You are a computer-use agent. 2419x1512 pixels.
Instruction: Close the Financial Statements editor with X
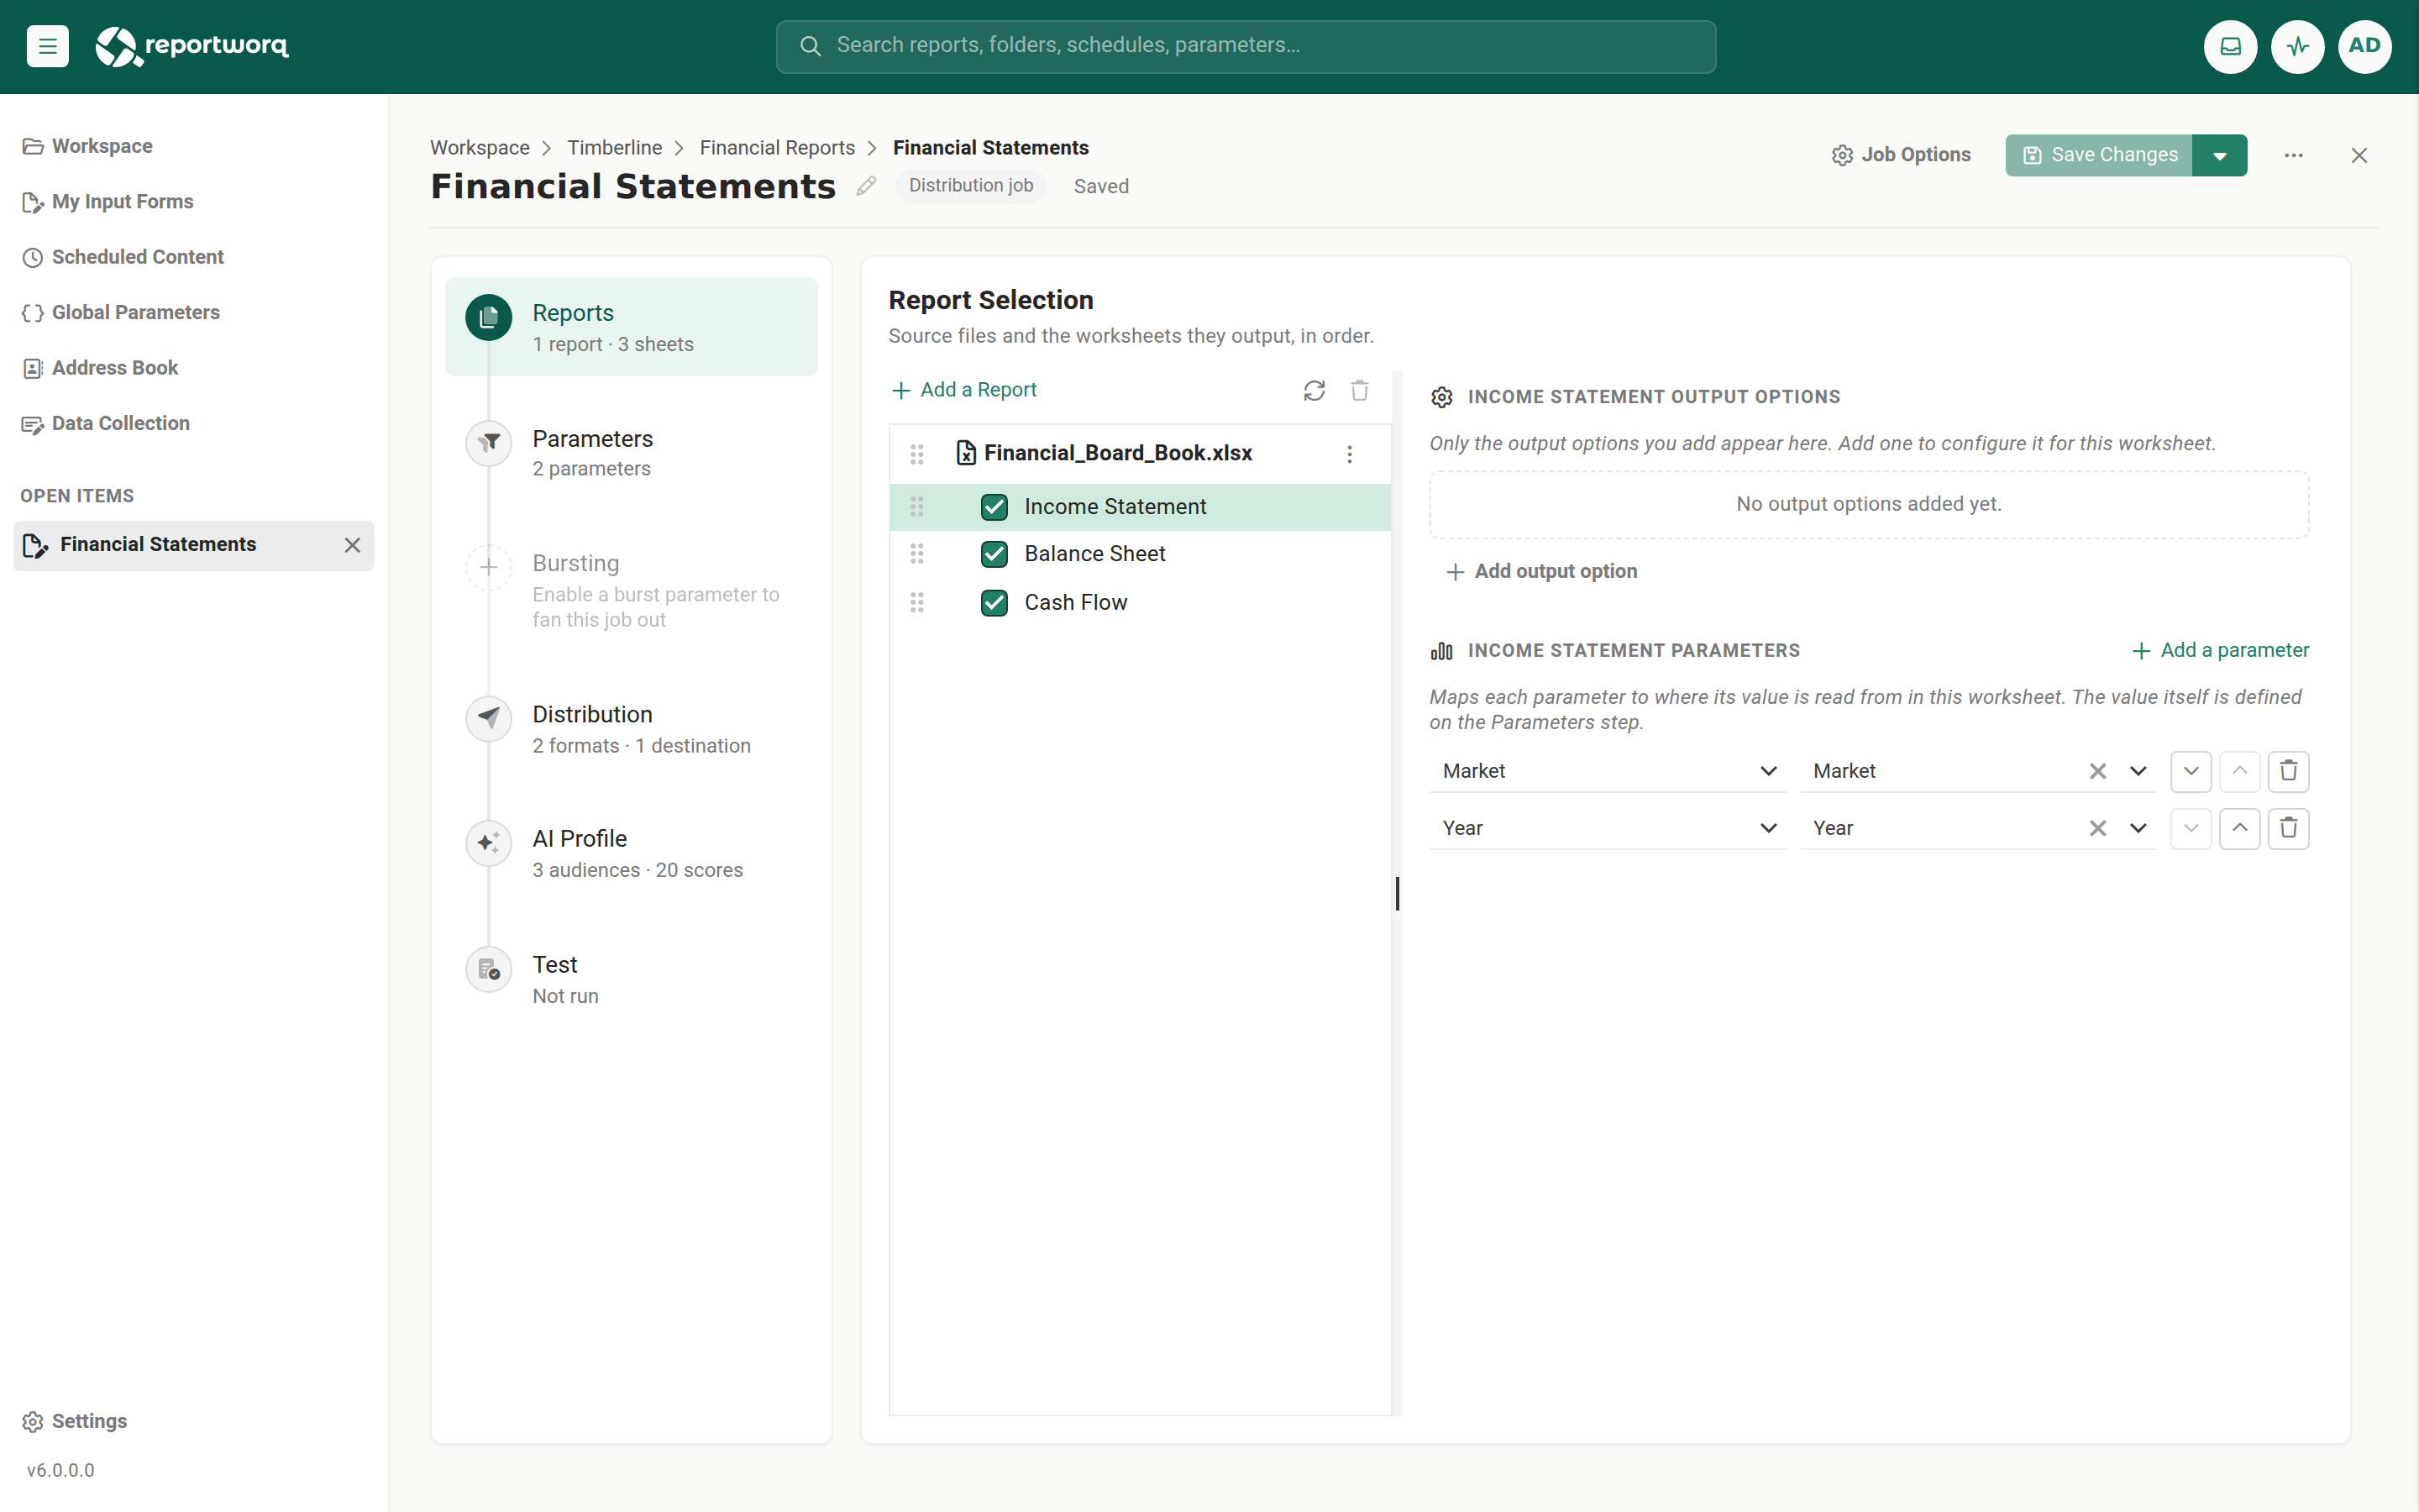click(2359, 155)
